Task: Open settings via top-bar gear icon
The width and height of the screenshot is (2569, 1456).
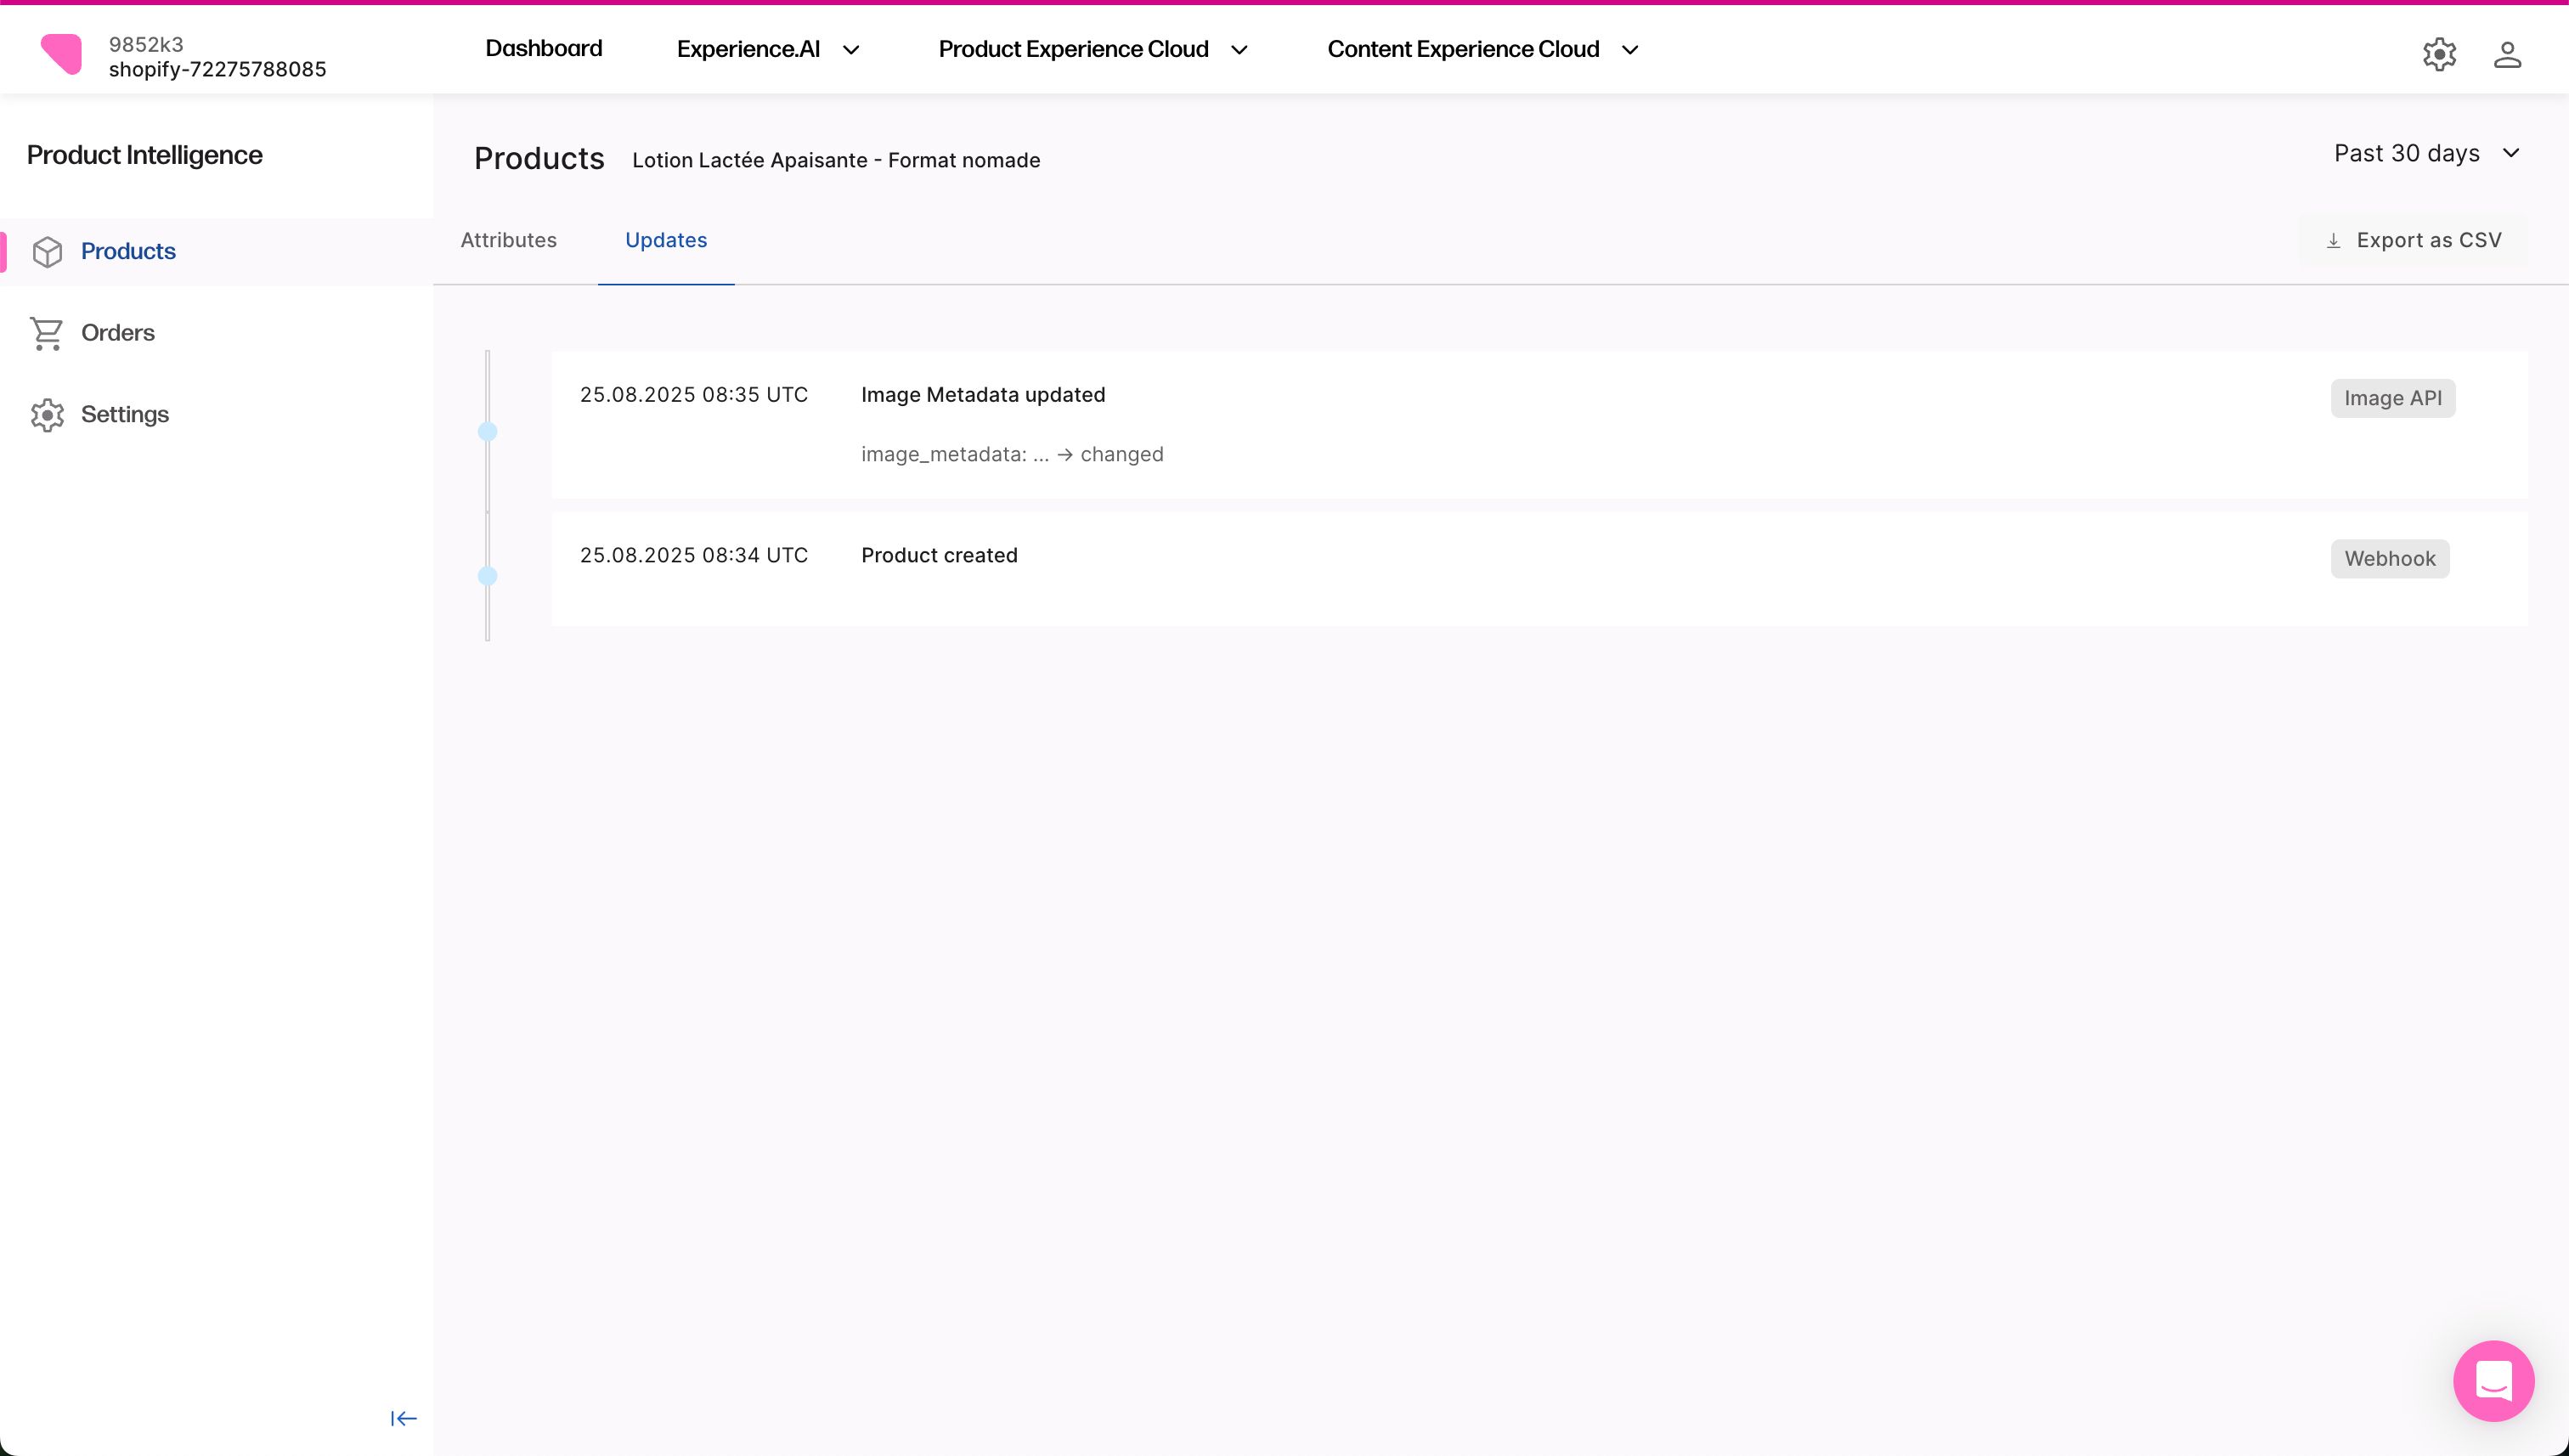Action: pos(2438,54)
